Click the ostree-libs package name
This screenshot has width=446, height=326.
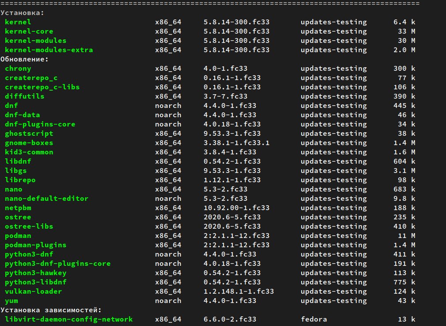29,226
